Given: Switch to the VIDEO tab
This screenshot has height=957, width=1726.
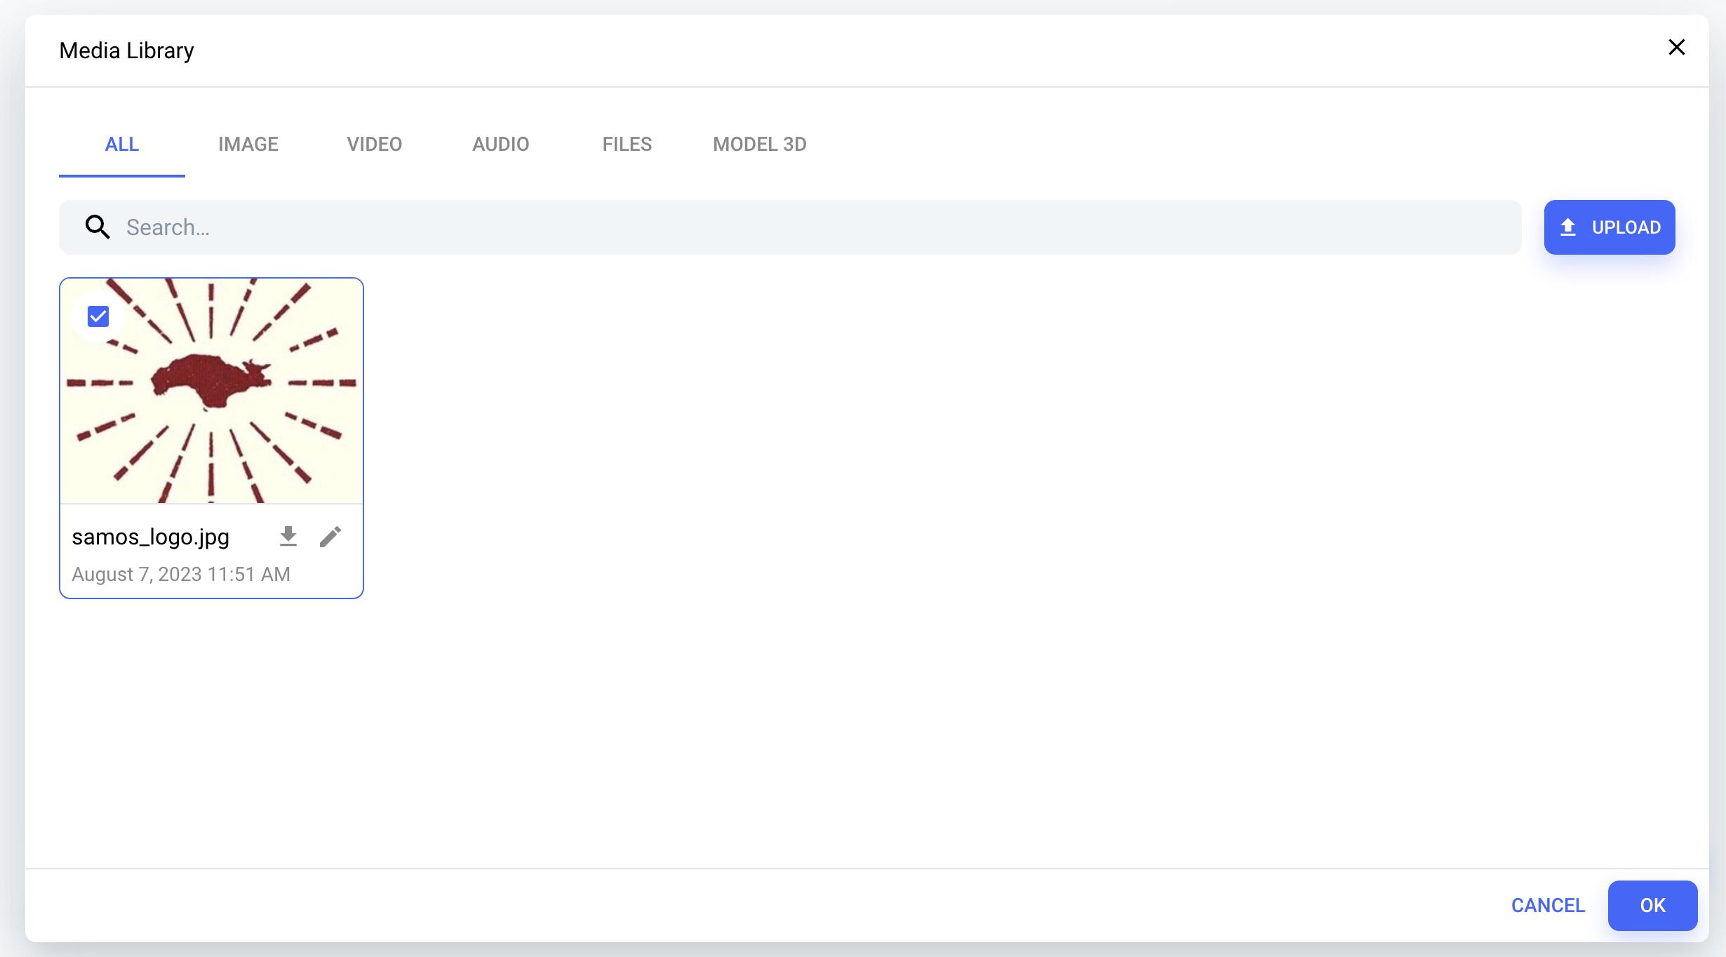Looking at the screenshot, I should coord(374,144).
